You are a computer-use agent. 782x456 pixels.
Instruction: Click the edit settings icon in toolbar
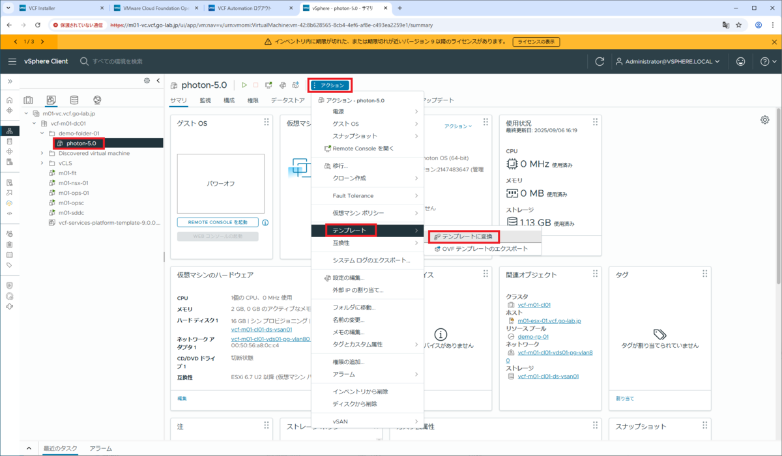[x=282, y=85]
